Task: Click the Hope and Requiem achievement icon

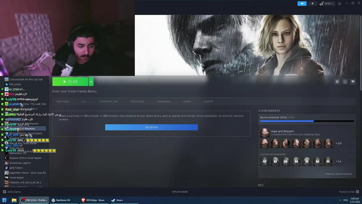Action: pos(265,133)
